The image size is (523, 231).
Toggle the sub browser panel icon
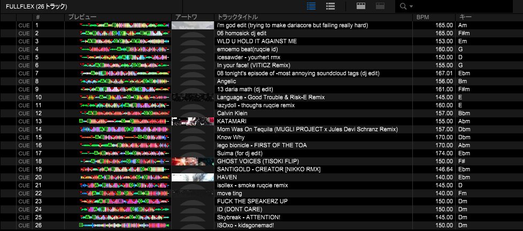pyautogui.click(x=361, y=6)
